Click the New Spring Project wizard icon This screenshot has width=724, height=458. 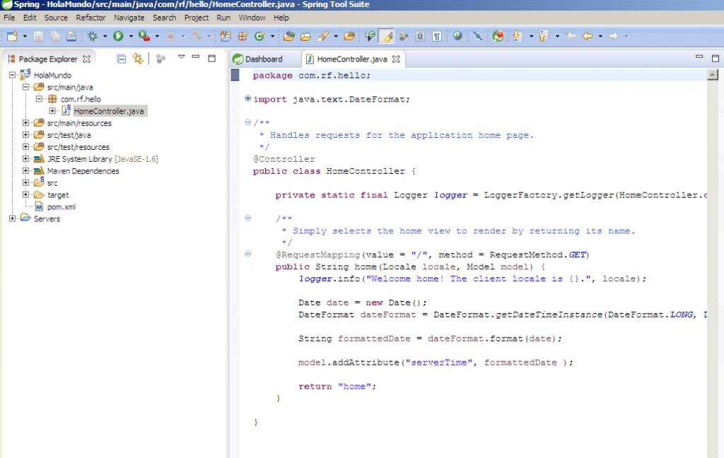tap(225, 35)
